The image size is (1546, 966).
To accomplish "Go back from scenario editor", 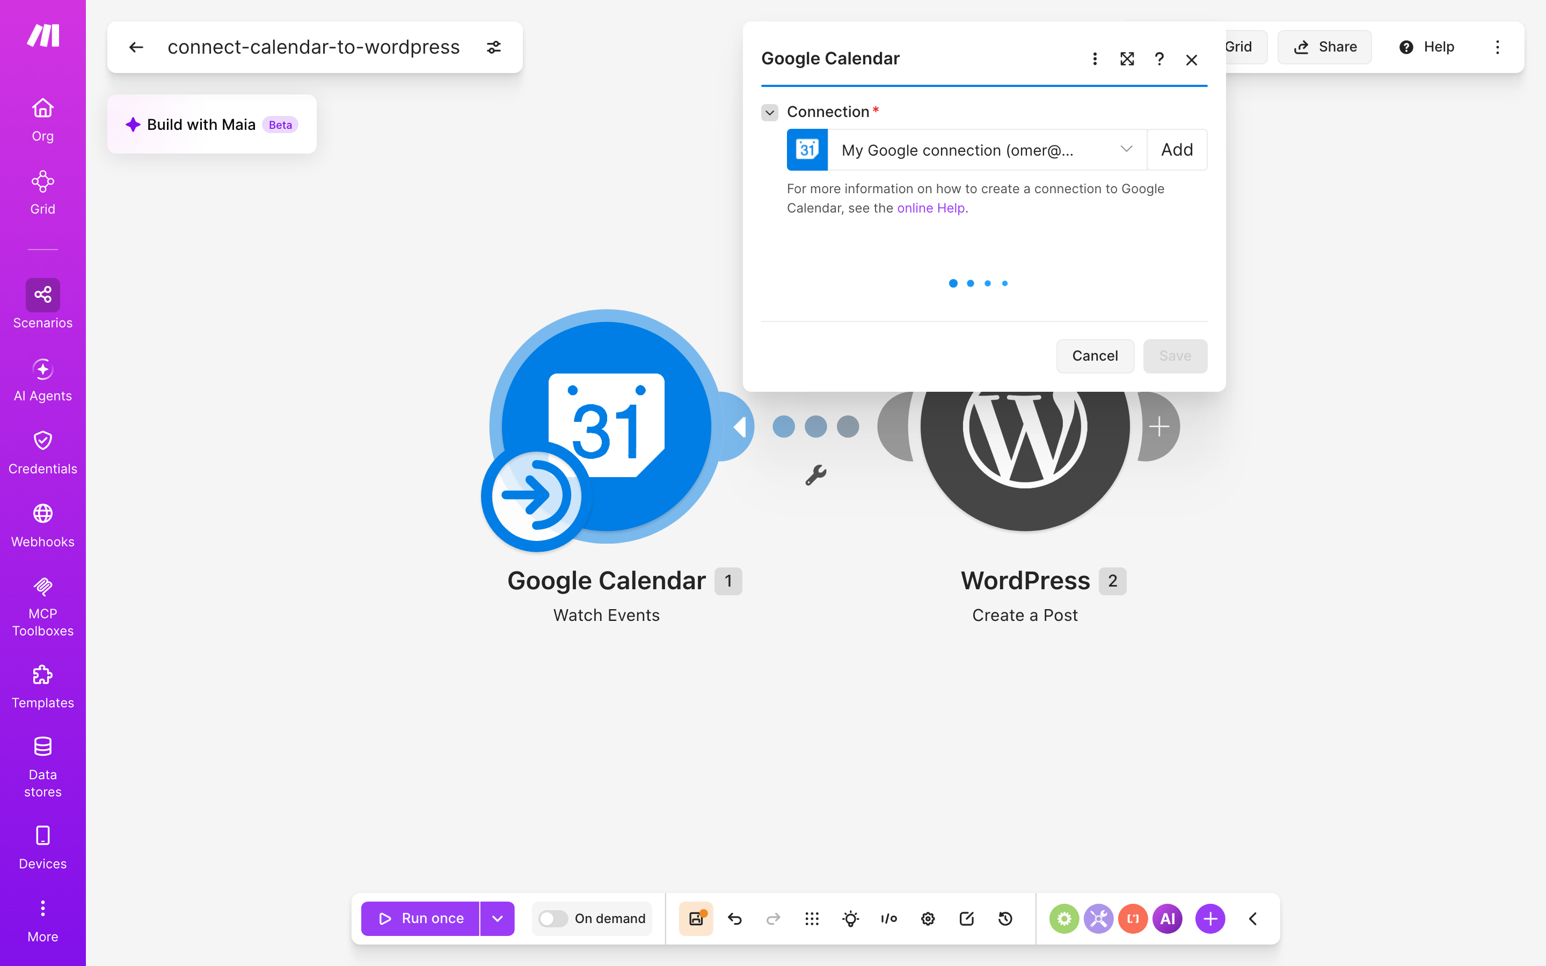I will (136, 47).
